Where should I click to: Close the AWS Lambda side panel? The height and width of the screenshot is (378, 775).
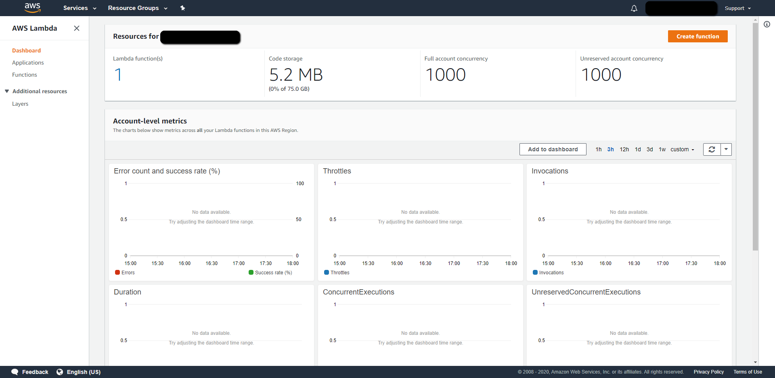click(77, 28)
